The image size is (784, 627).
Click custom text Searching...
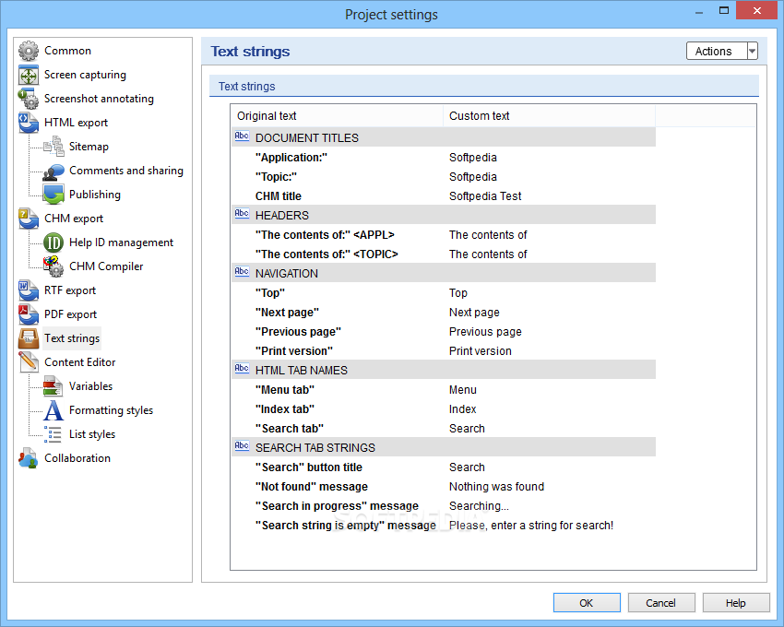[479, 506]
